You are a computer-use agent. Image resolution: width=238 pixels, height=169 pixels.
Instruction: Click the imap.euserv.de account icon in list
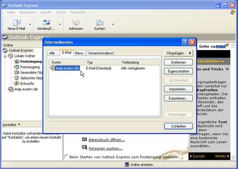click(53, 68)
